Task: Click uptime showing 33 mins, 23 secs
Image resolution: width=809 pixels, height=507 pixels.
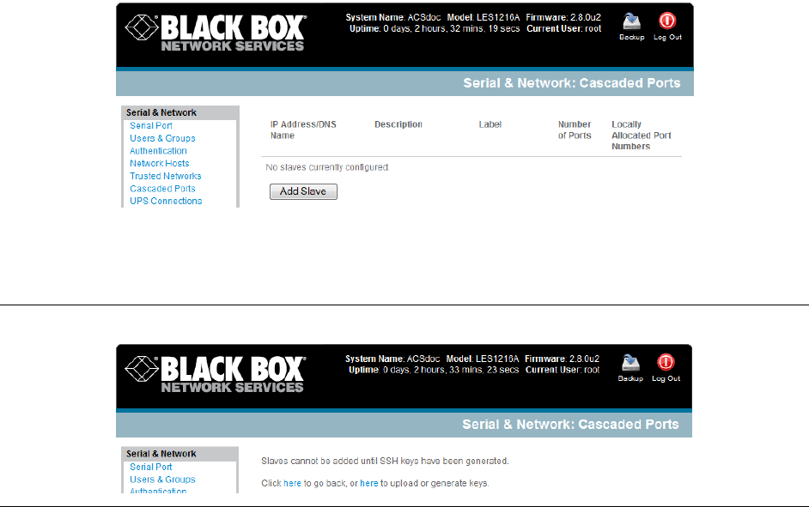Action: (434, 370)
